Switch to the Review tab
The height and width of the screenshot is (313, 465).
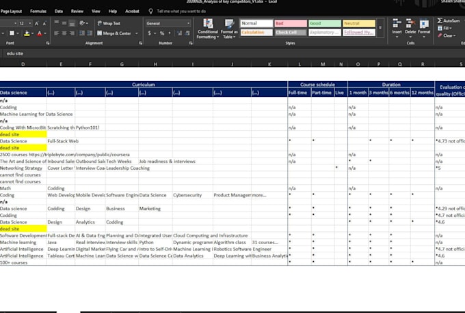(x=77, y=11)
